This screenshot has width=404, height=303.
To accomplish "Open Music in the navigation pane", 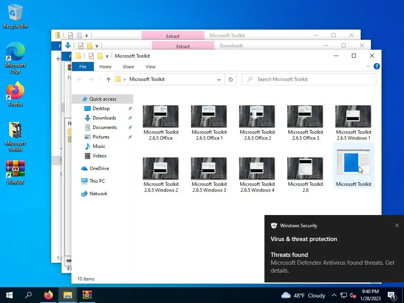I will point(99,146).
